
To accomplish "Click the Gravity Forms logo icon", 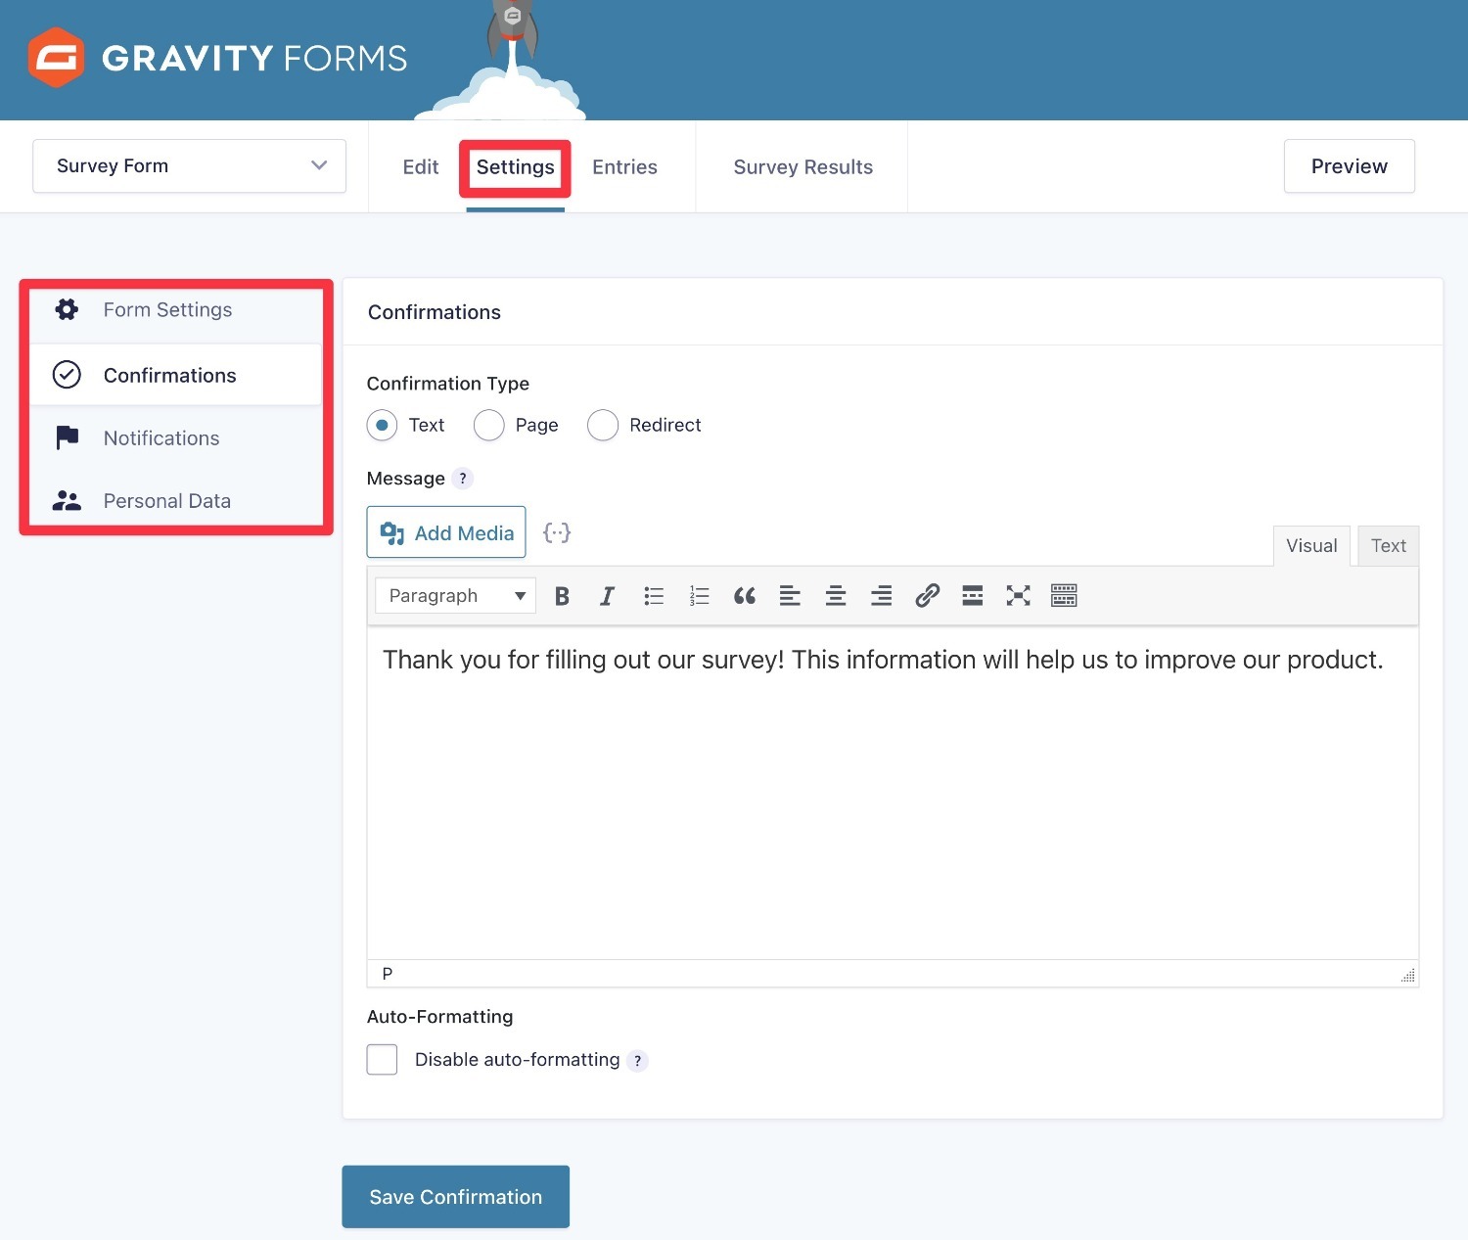I will coord(56,58).
